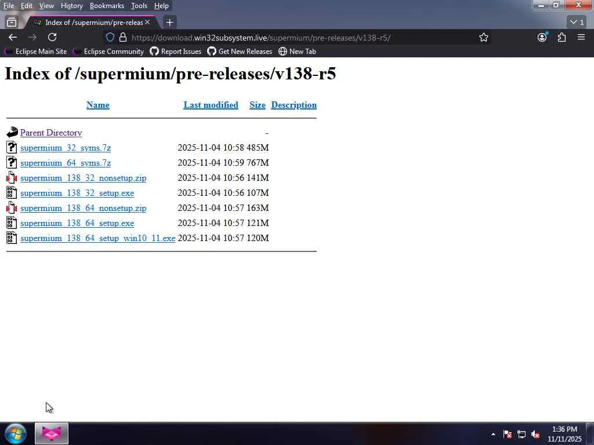Open the Eclipse Community bookmark
This screenshot has height=445, width=594.
click(108, 52)
